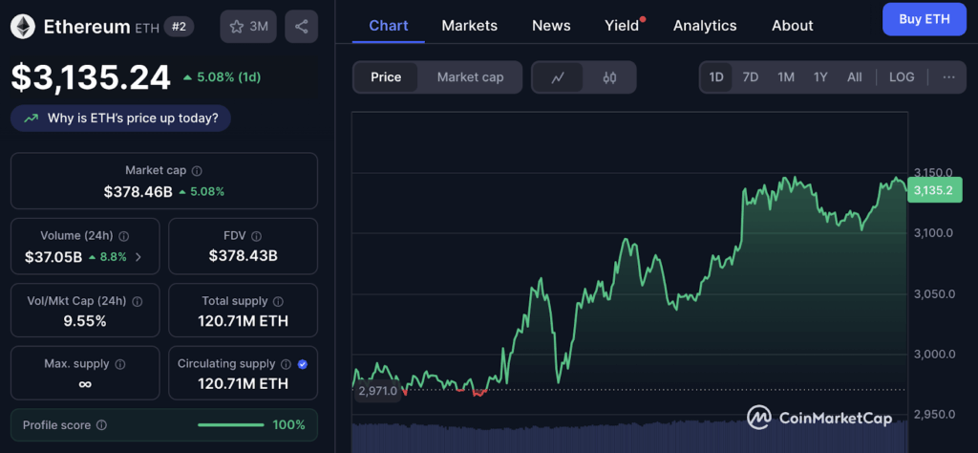The height and width of the screenshot is (453, 978).
Task: Click the 3,135.2 current price label
Action: [932, 190]
